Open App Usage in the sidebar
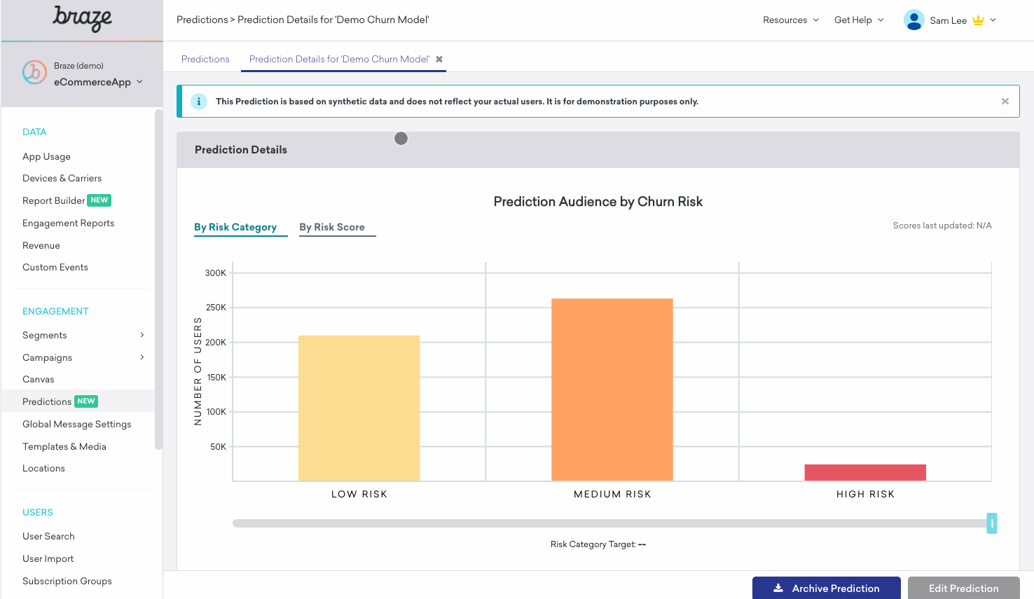Viewport: 1034px width, 599px height. pos(46,157)
